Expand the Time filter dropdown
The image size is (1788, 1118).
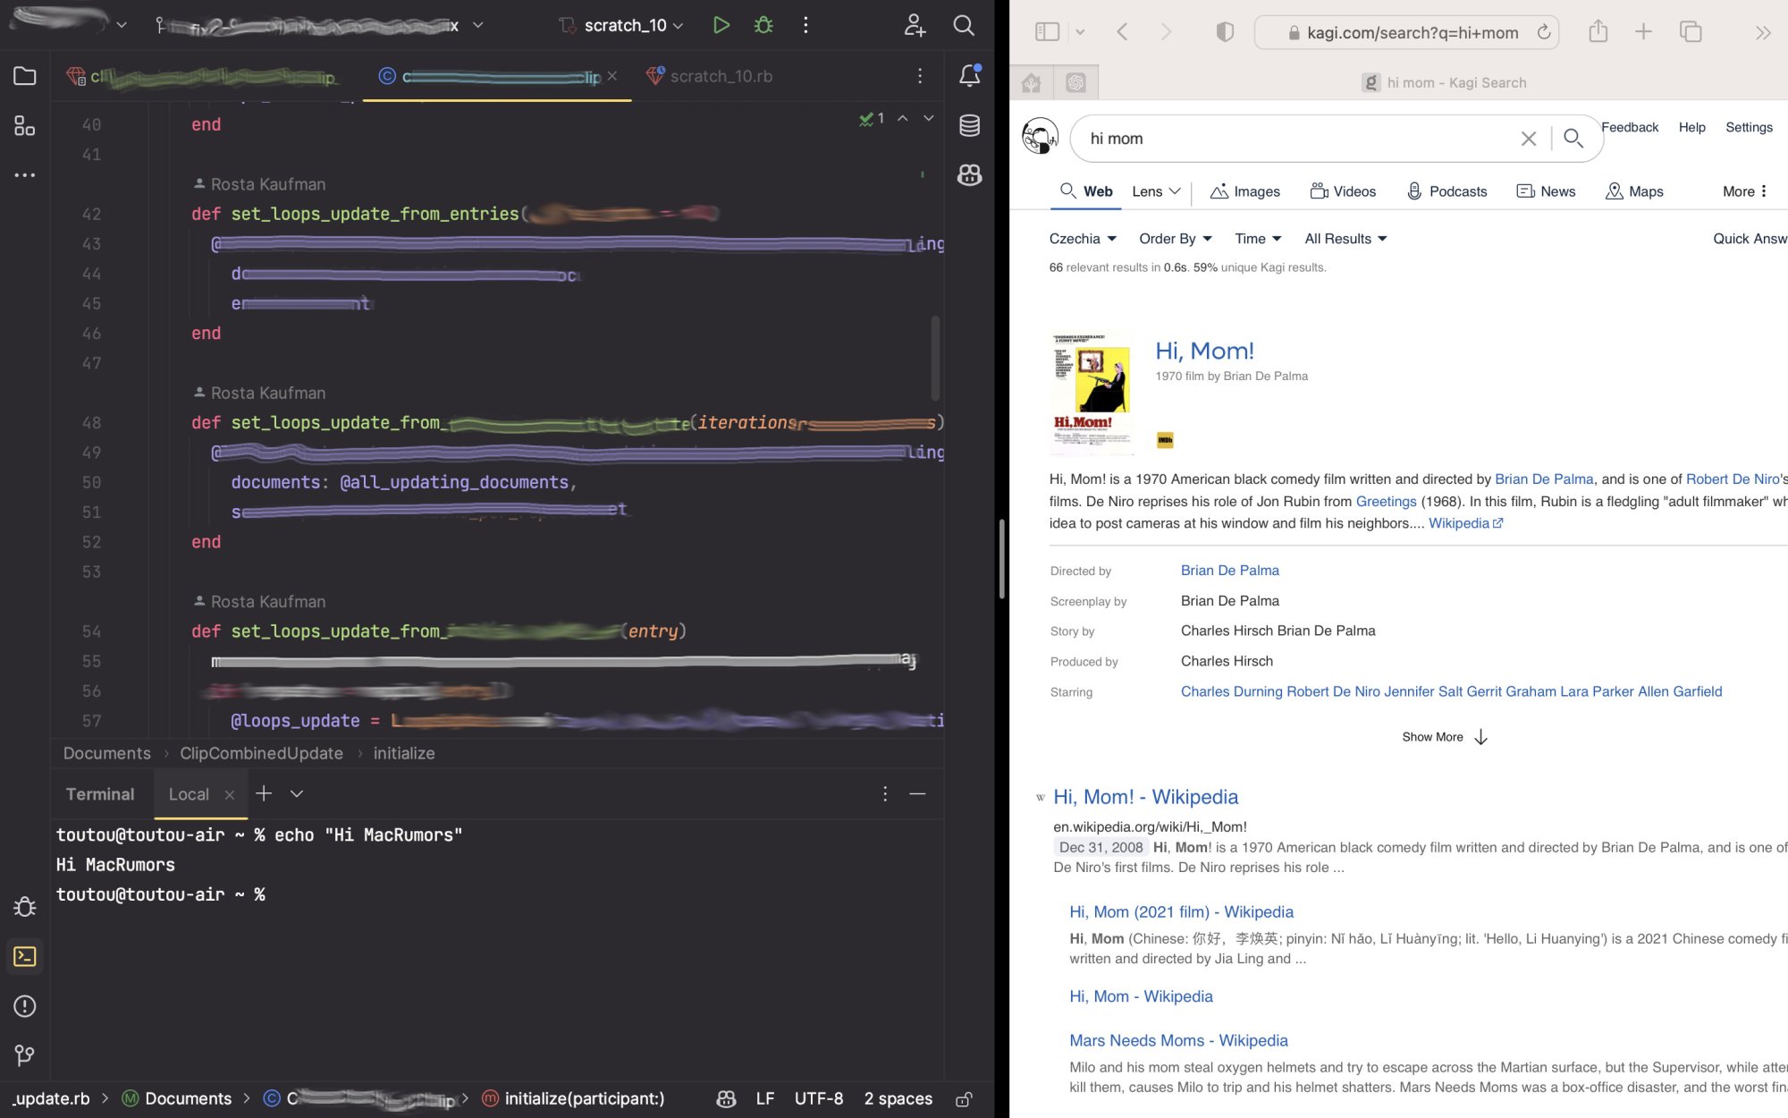point(1257,239)
